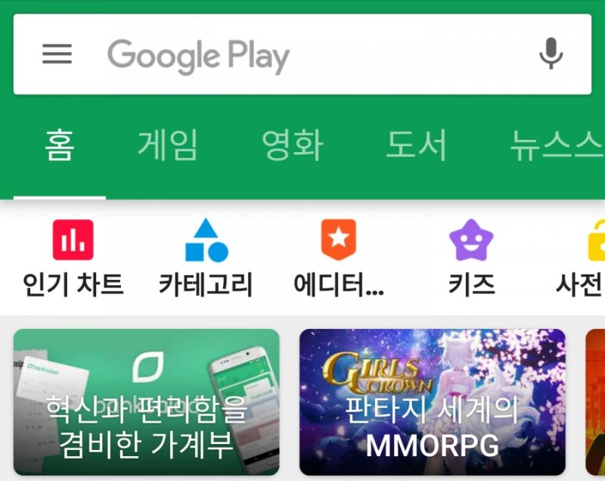This screenshot has width=605, height=481.
Task: Go to the 도서 tab
Action: coord(417,145)
